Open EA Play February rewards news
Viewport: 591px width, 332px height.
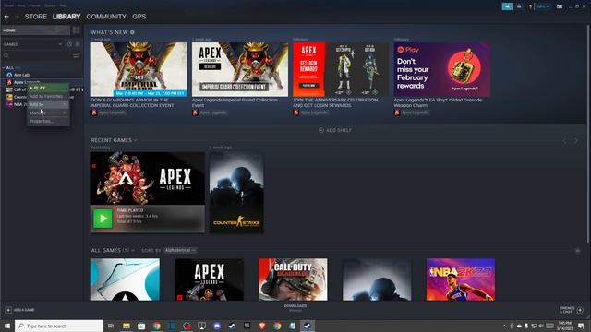pyautogui.click(x=441, y=69)
